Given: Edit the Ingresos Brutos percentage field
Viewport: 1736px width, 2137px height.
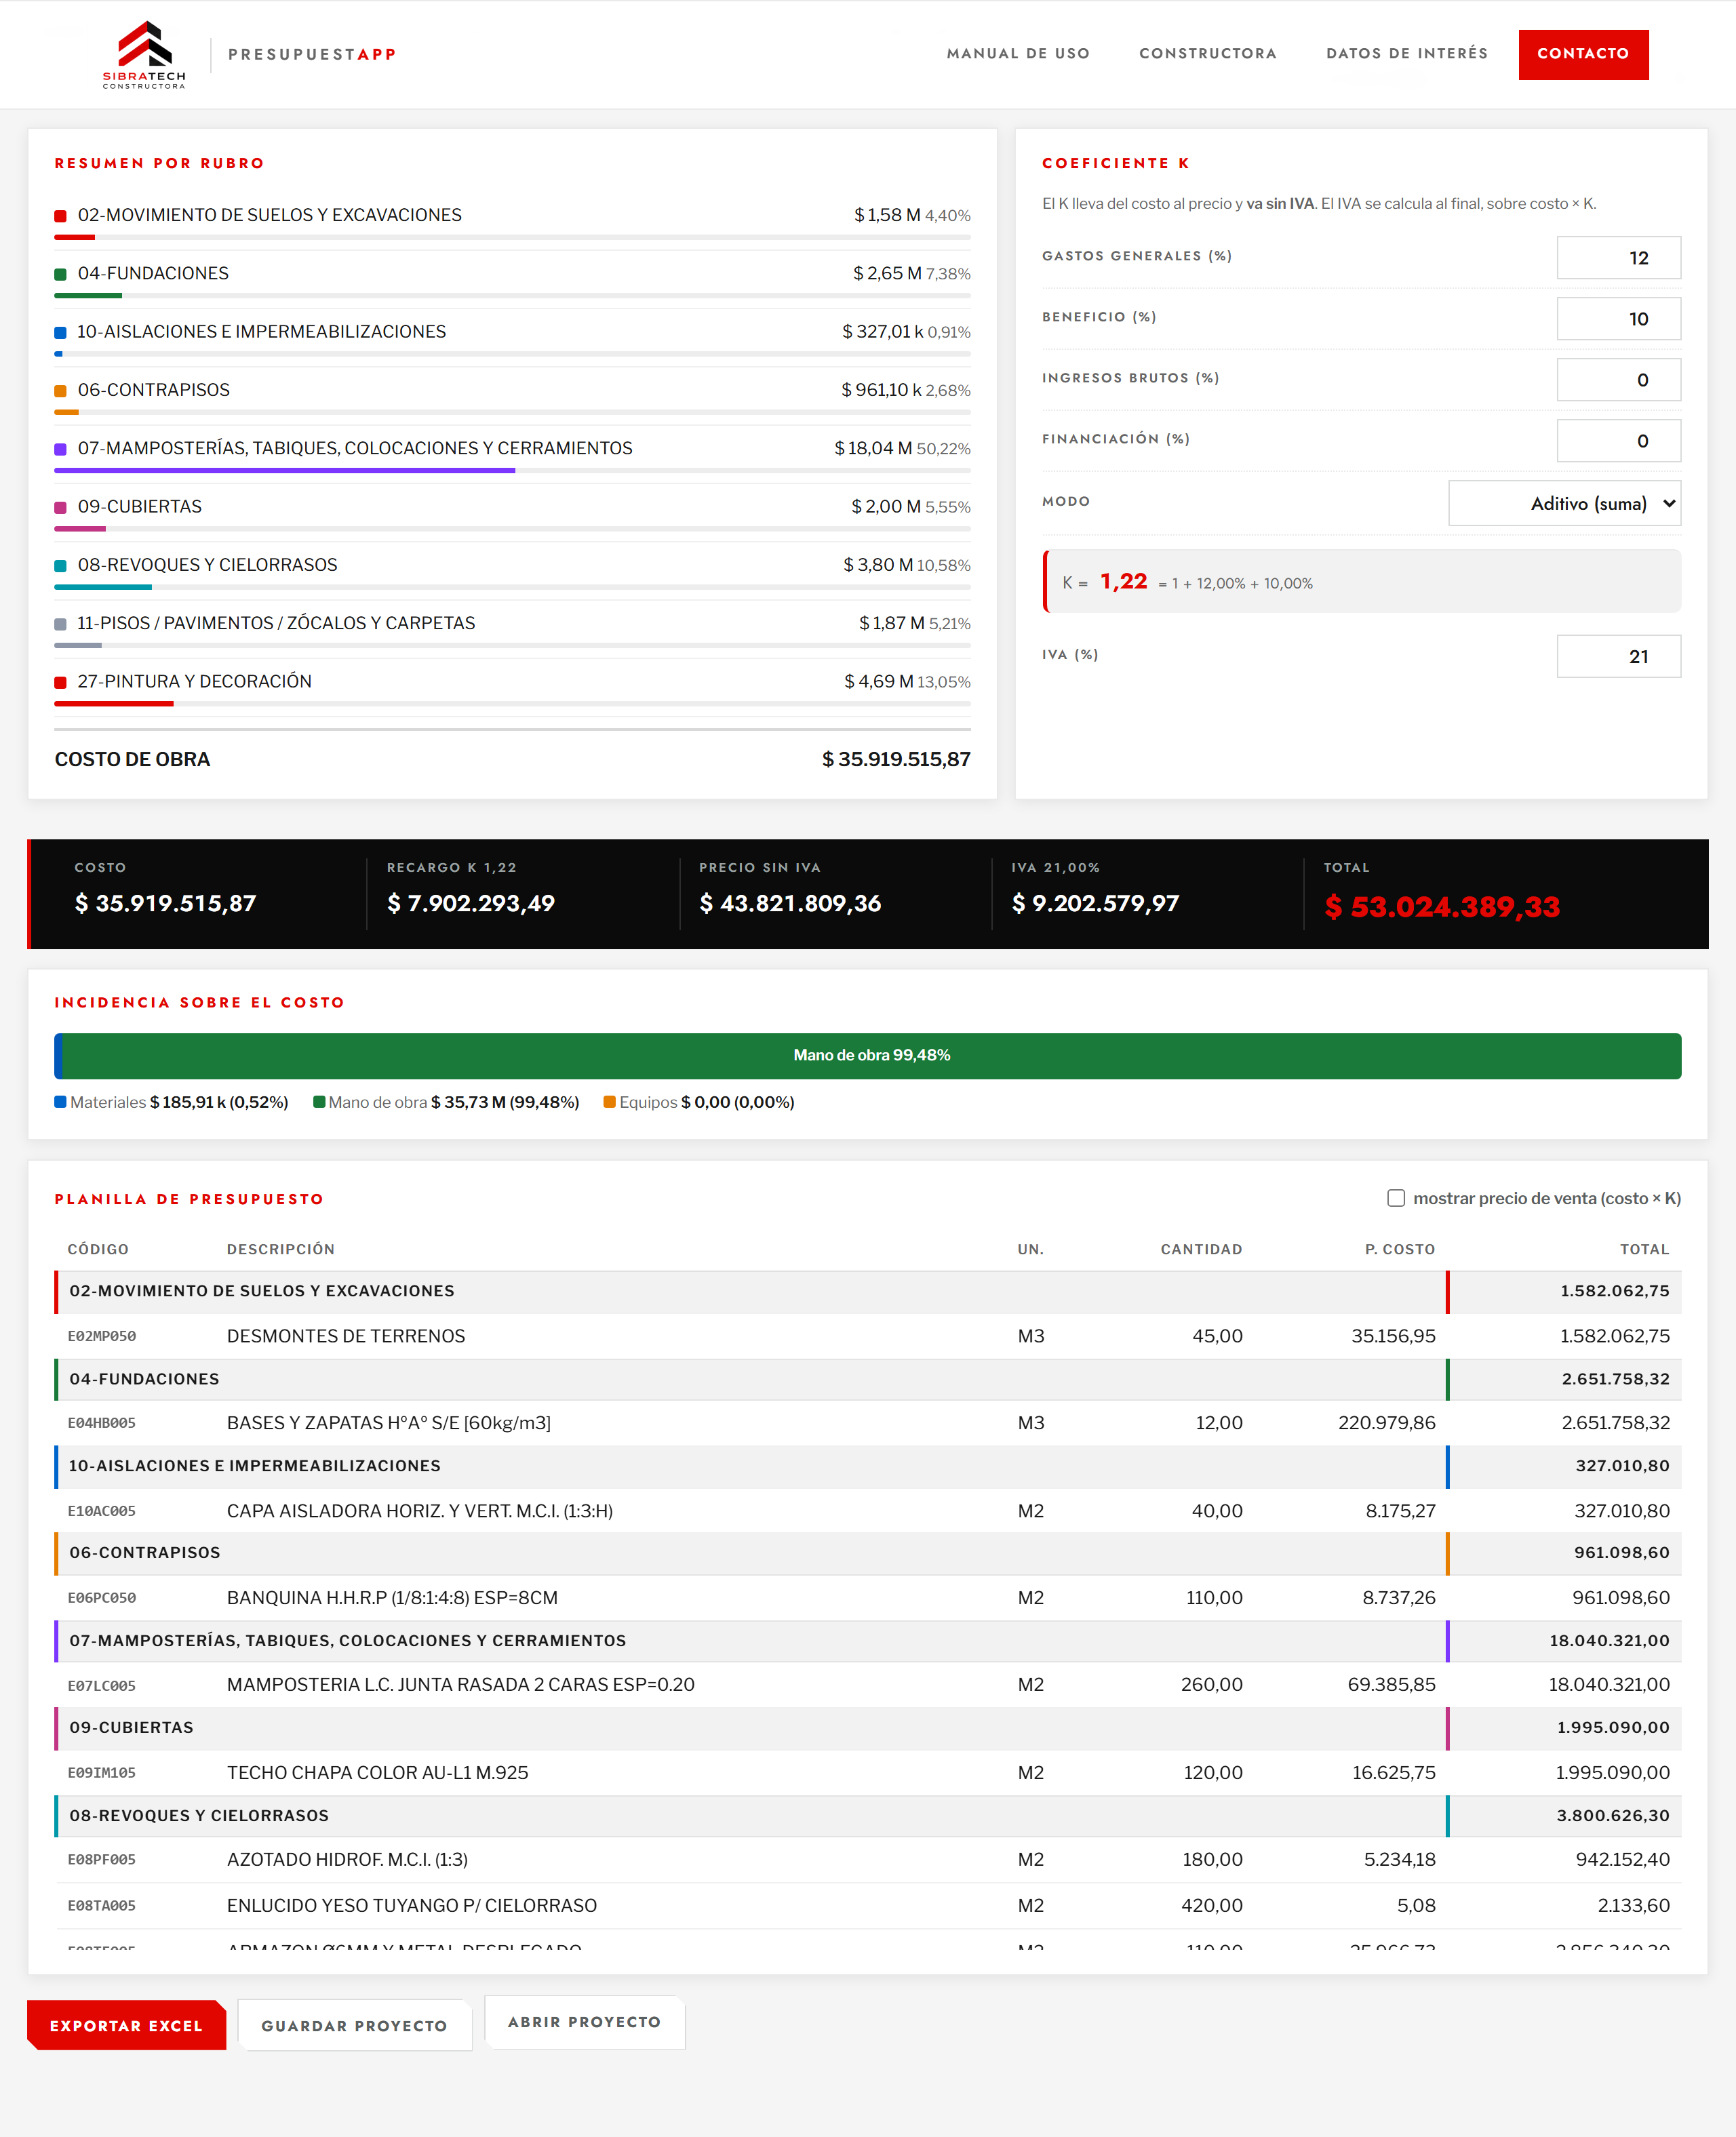Looking at the screenshot, I should click(x=1618, y=380).
